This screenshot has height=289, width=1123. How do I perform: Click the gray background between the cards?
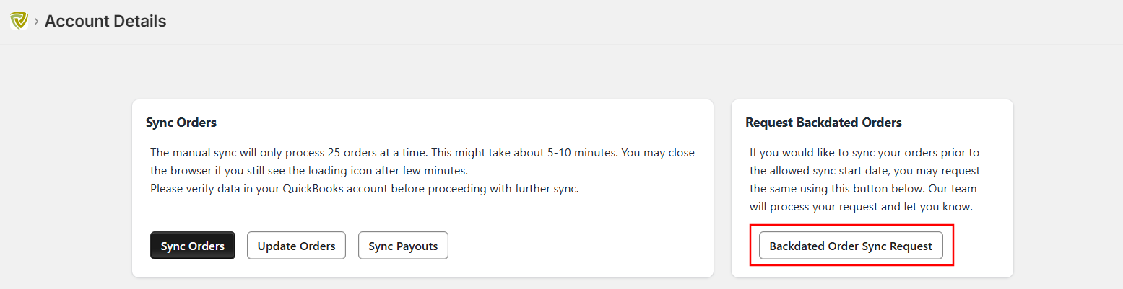pos(722,187)
